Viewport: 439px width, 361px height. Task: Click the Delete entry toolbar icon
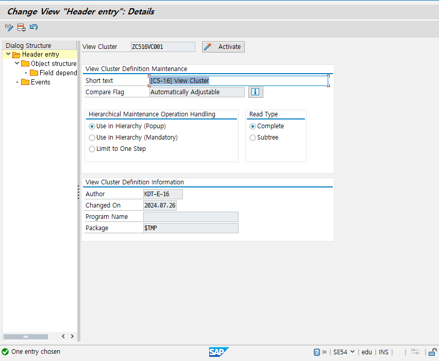[x=21, y=27]
